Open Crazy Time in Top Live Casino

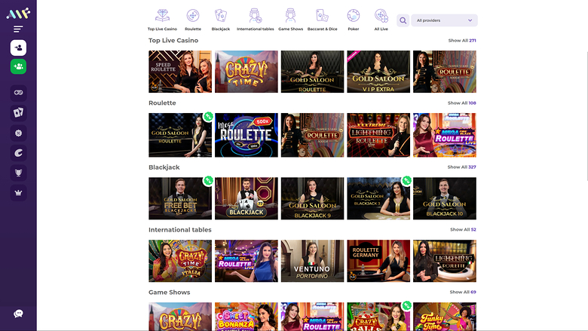[x=247, y=72]
